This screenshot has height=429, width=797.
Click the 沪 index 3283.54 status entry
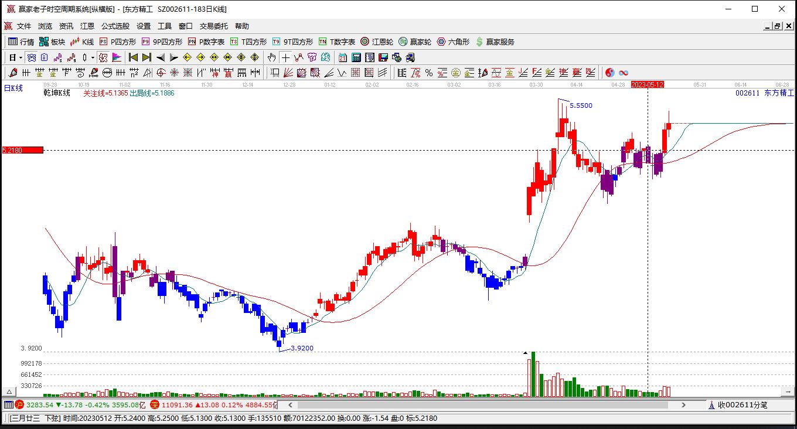(39, 405)
